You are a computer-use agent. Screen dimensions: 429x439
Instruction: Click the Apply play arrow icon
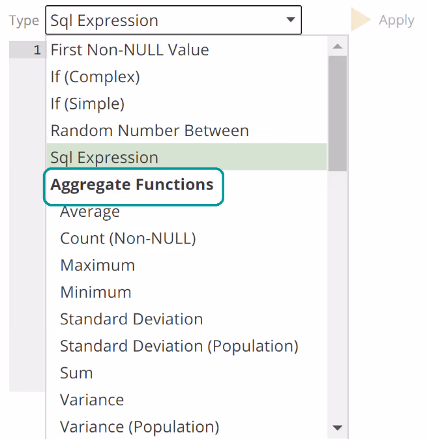click(x=361, y=20)
